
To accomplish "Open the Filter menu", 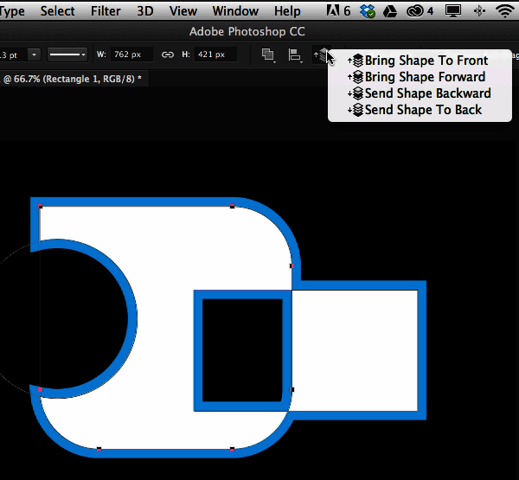I will [x=106, y=11].
